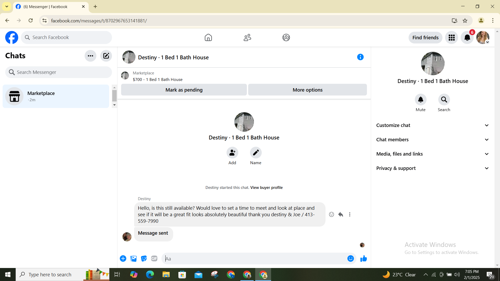Expand Customize chat section
500x281 pixels.
coord(432,125)
